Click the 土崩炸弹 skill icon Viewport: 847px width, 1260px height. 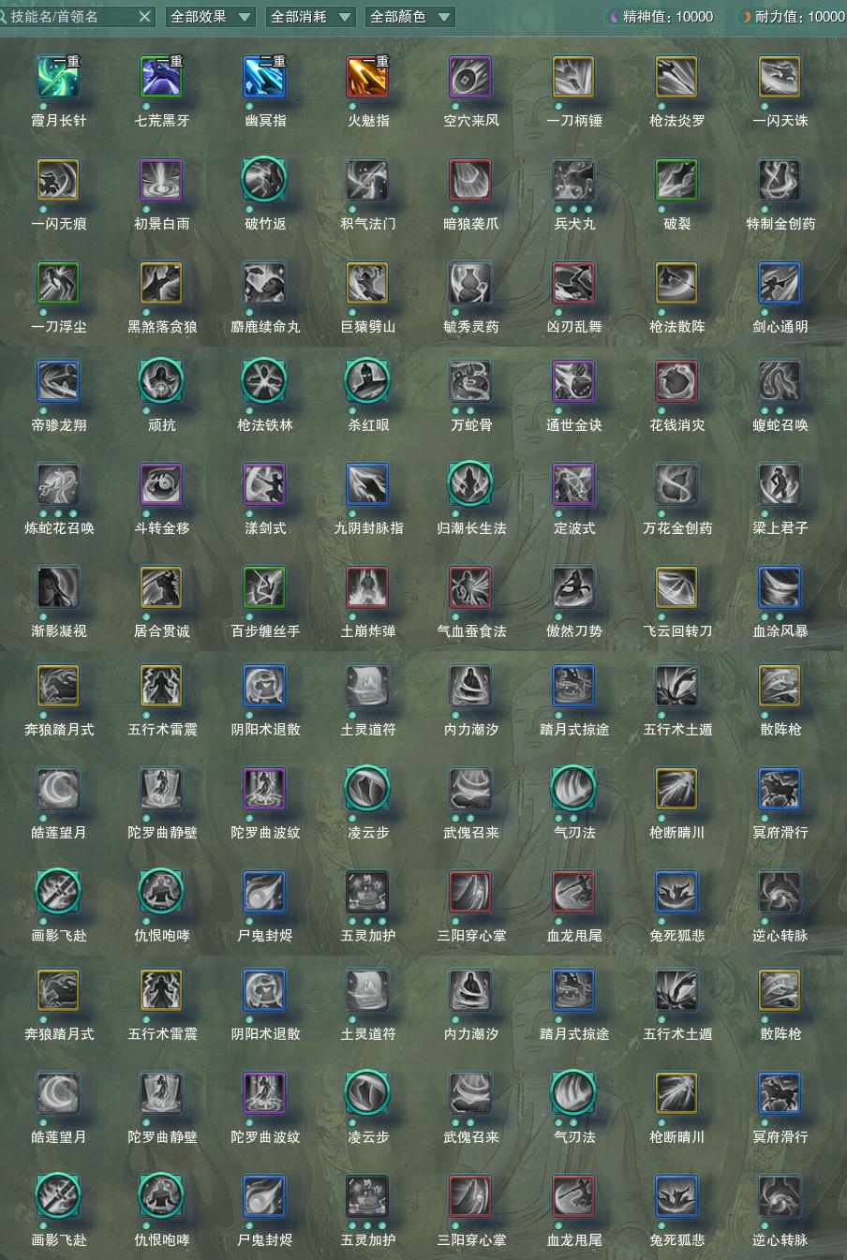(x=367, y=587)
